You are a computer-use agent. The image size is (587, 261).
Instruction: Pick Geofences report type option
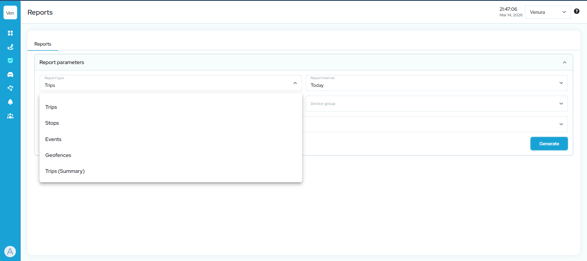[x=58, y=155]
